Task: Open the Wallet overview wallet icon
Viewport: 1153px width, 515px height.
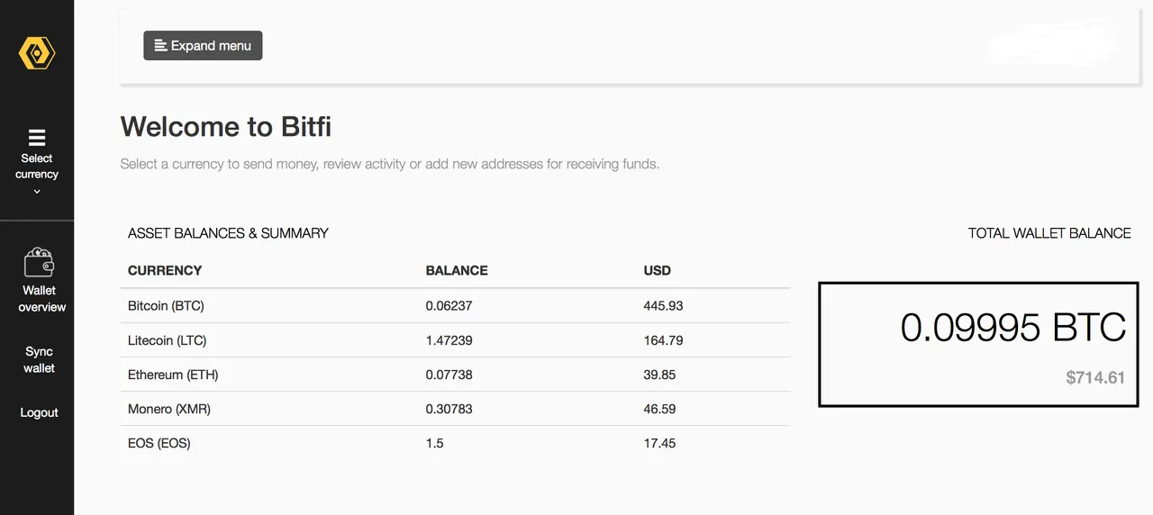Action: [39, 263]
